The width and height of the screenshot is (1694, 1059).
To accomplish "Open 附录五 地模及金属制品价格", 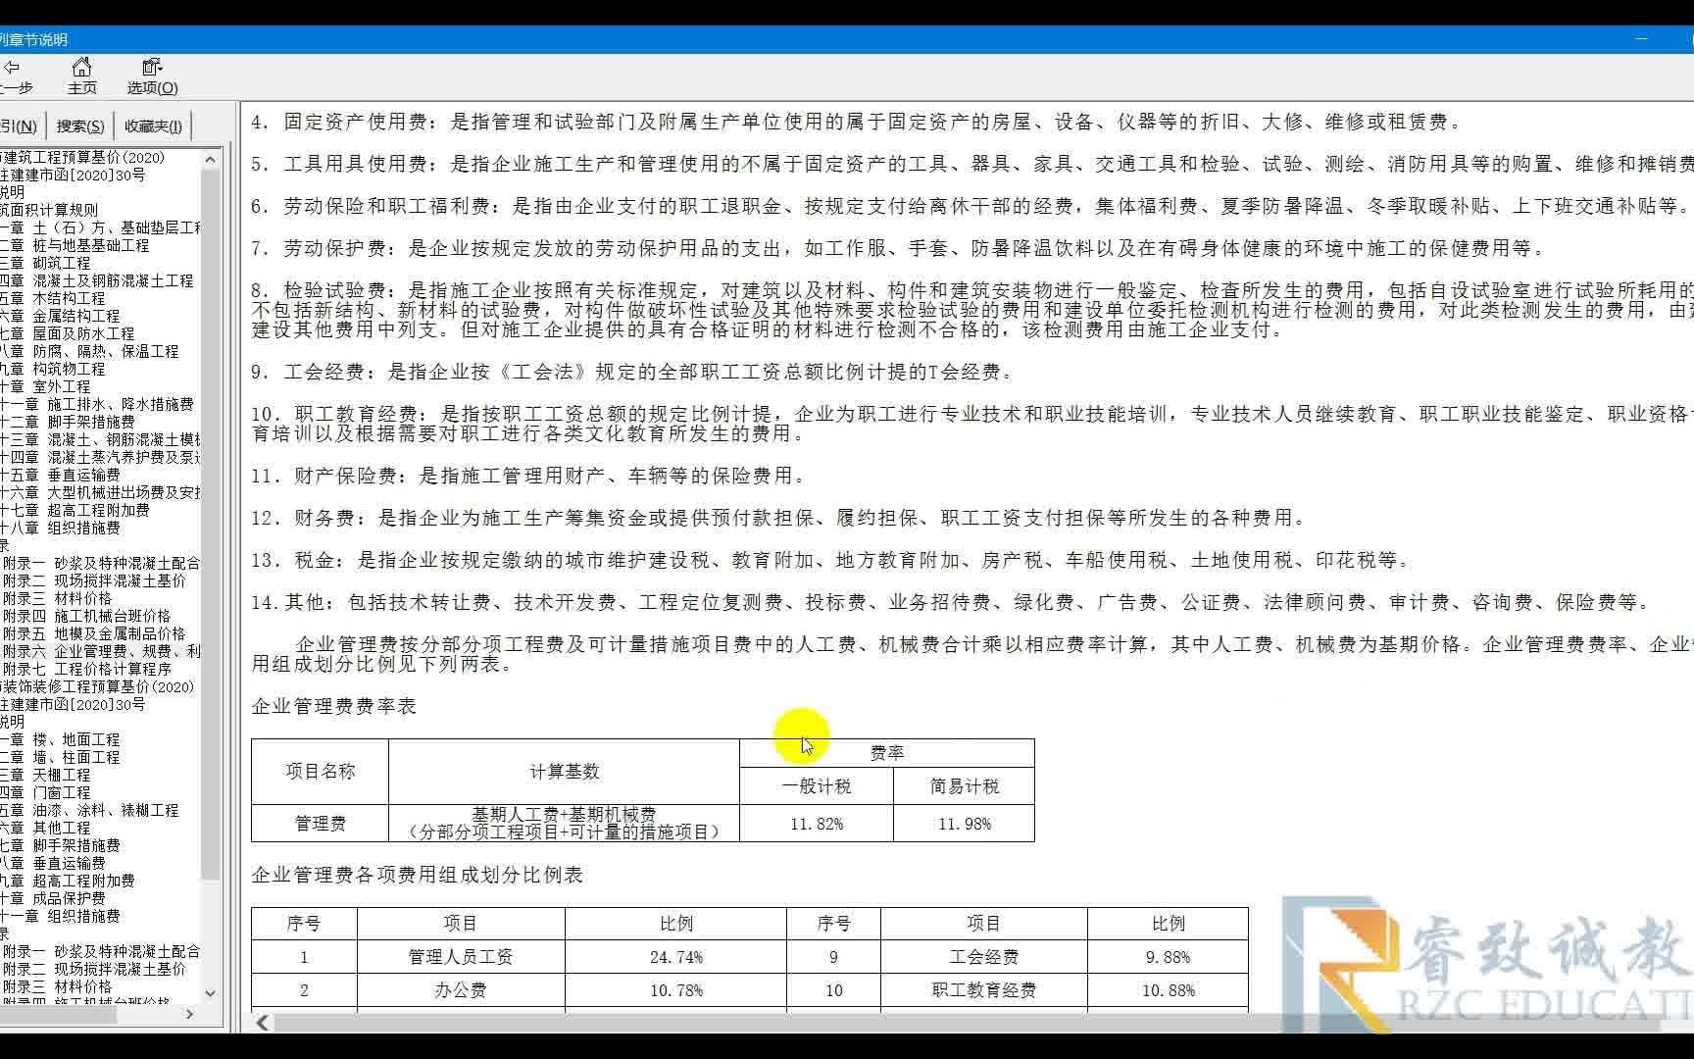I will [94, 633].
